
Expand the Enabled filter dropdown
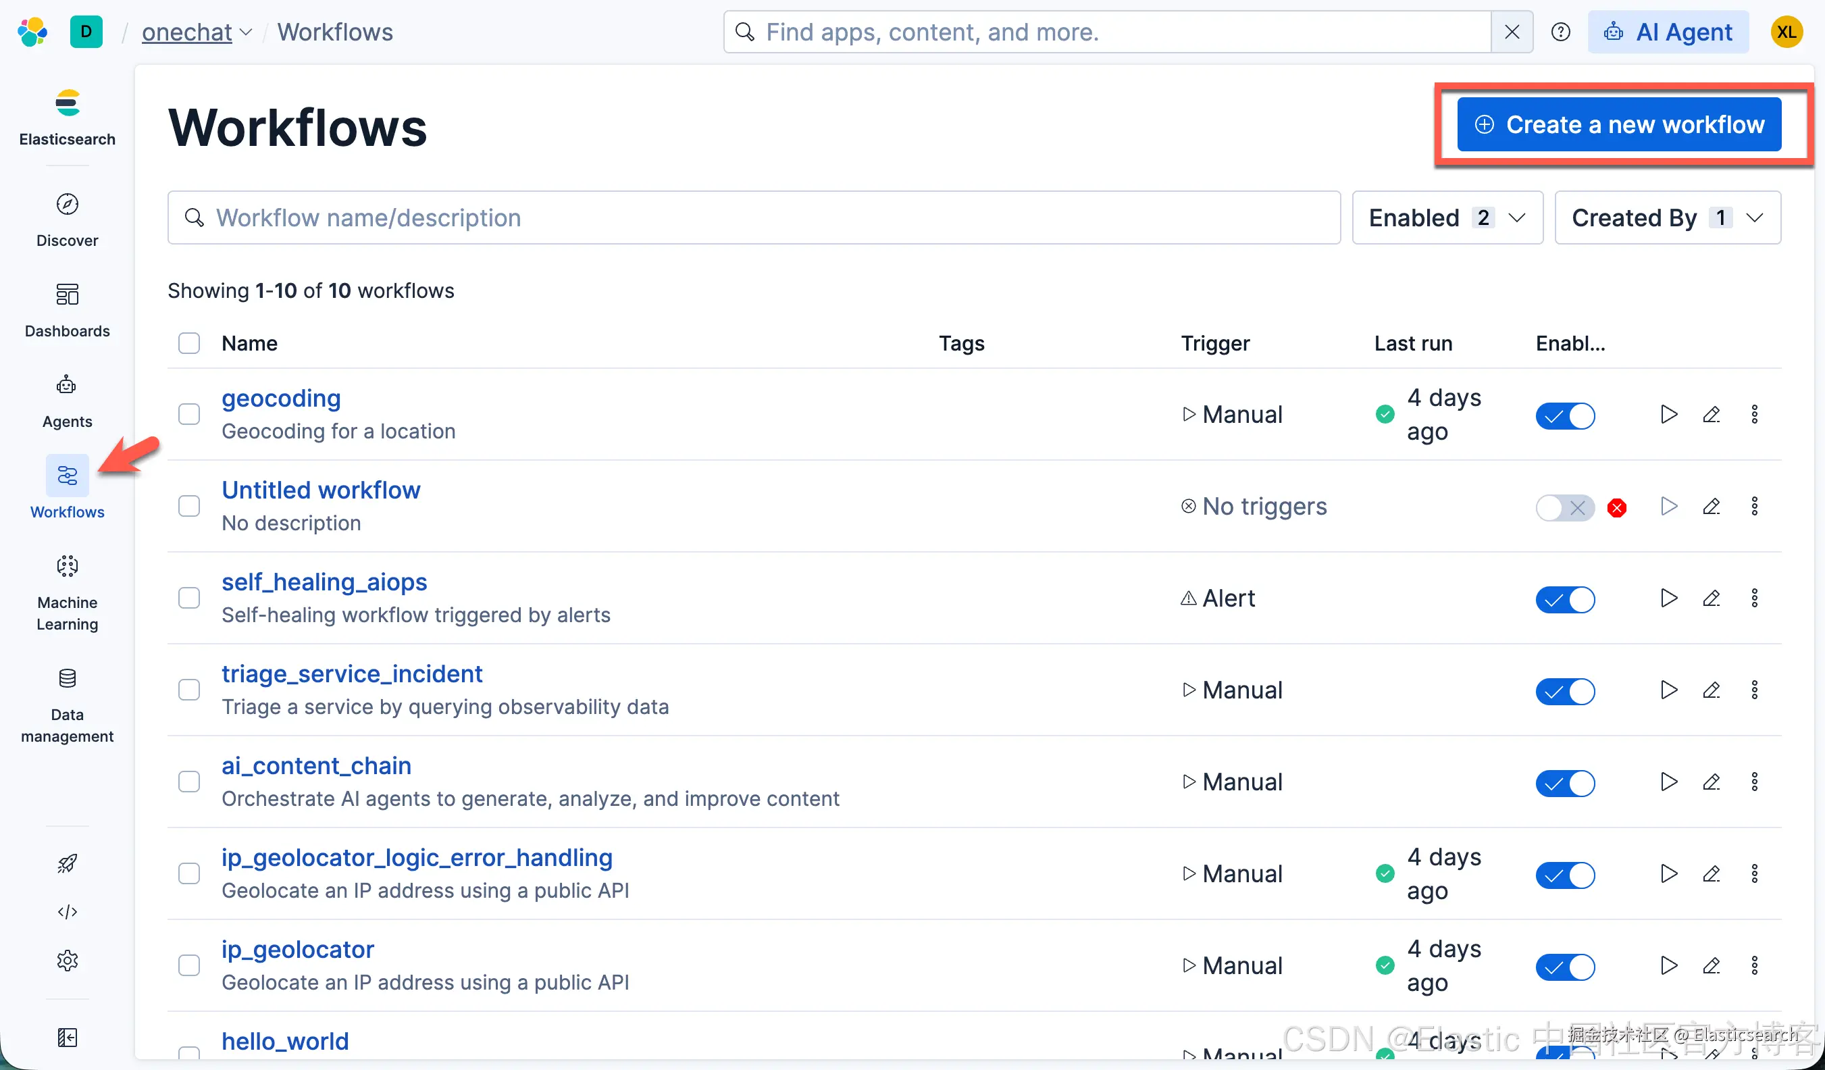pos(1447,218)
